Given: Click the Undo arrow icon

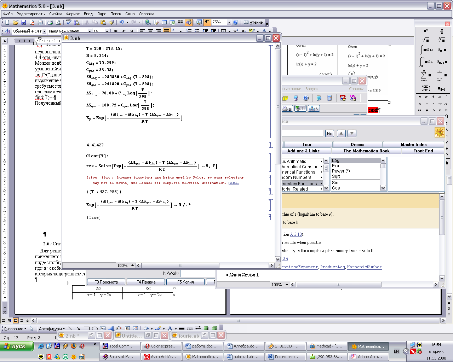Looking at the screenshot, I should tap(121, 22).
